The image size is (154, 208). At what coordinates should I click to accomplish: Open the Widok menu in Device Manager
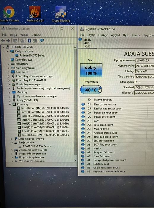pyautogui.click(x=24, y=35)
